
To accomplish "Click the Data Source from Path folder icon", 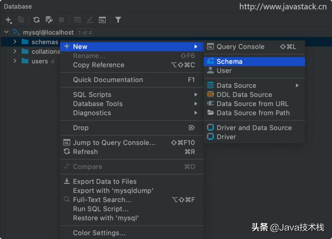I will coord(210,112).
